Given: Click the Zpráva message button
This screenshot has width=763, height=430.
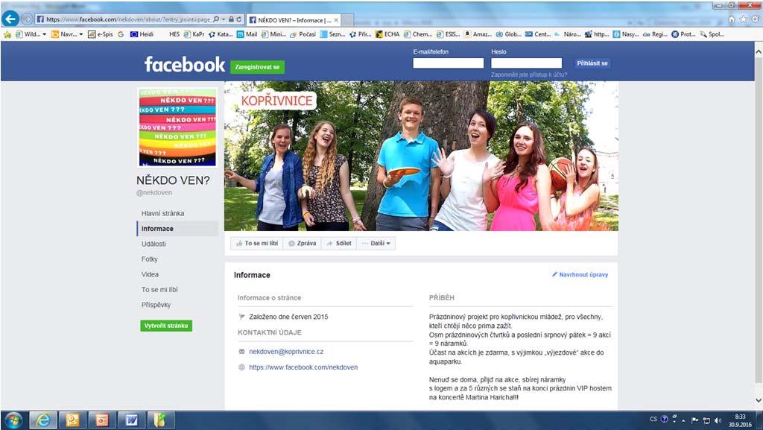Looking at the screenshot, I should 302,243.
